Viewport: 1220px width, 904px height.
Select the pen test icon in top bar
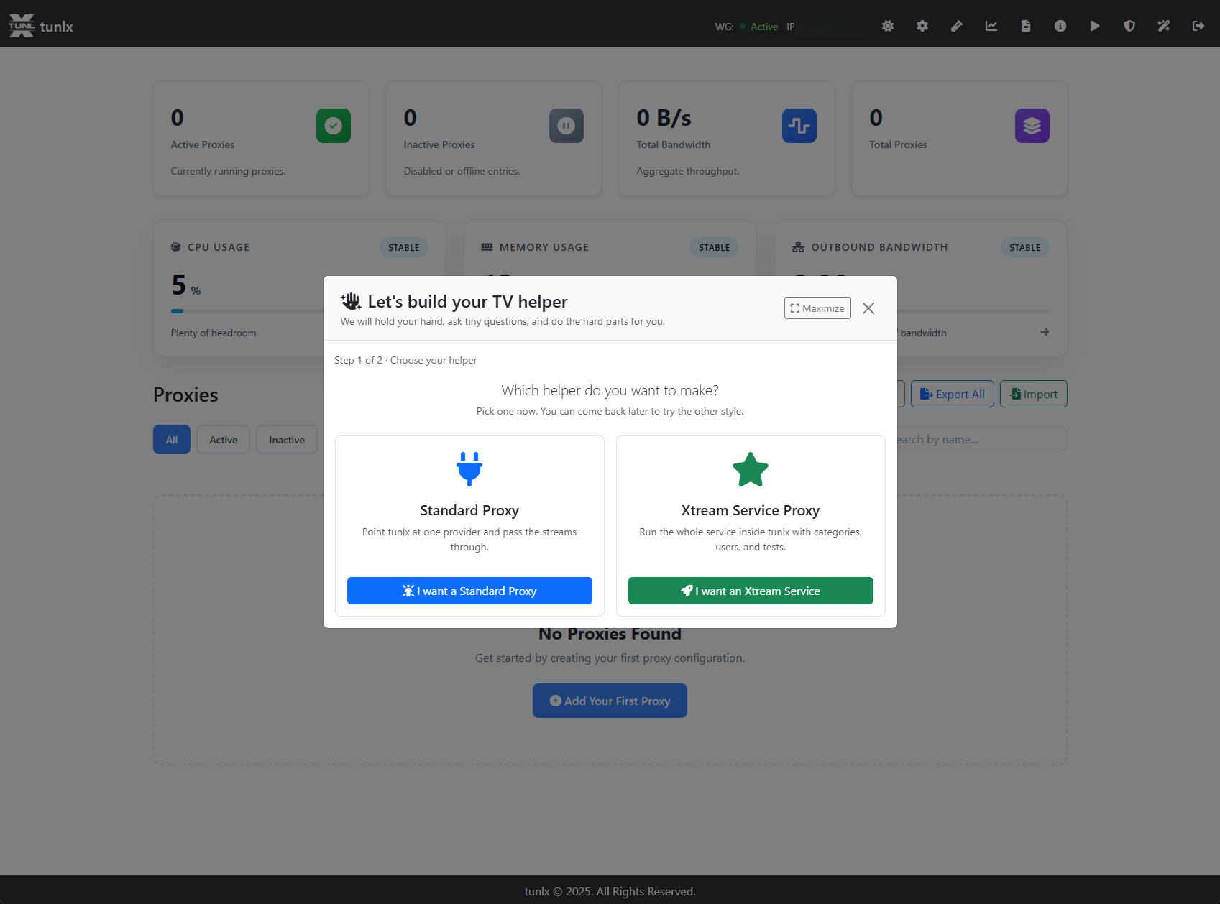click(x=957, y=25)
